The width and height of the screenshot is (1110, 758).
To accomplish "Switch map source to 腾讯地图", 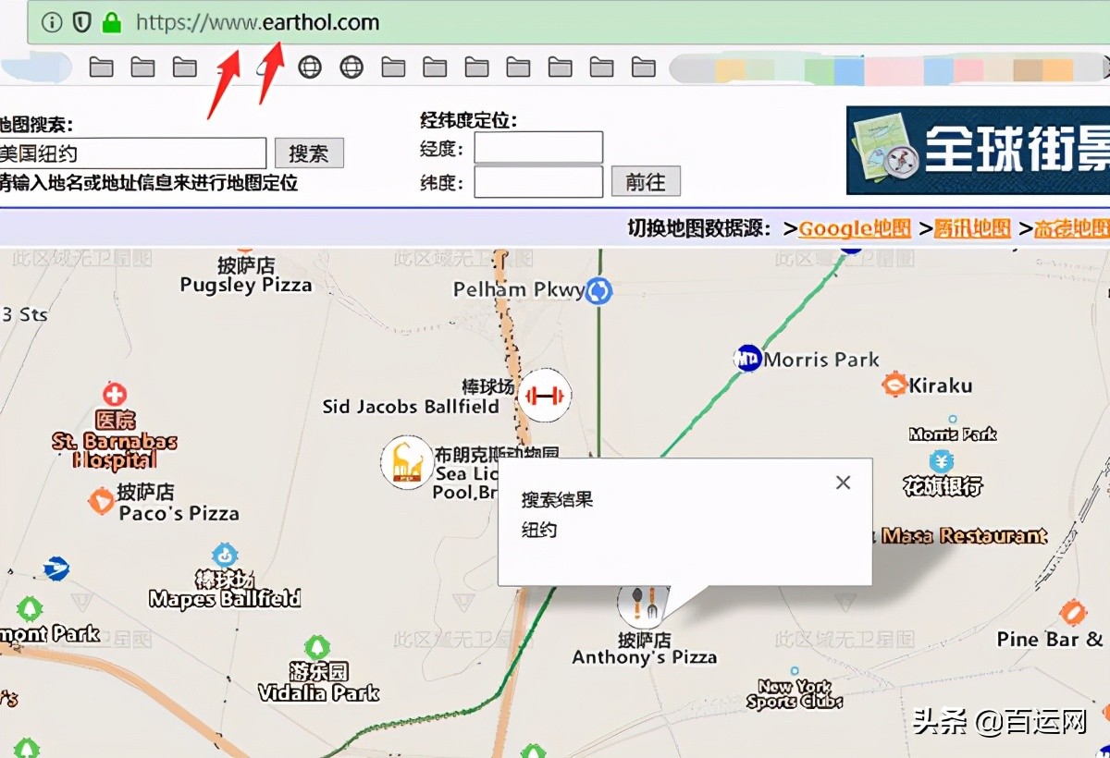I will coord(972,228).
